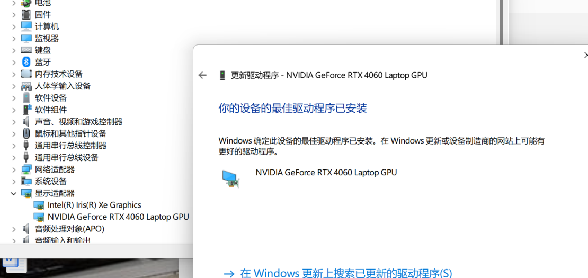Expand the 内存技术设备 node
The image size is (588, 278).
coord(14,74)
